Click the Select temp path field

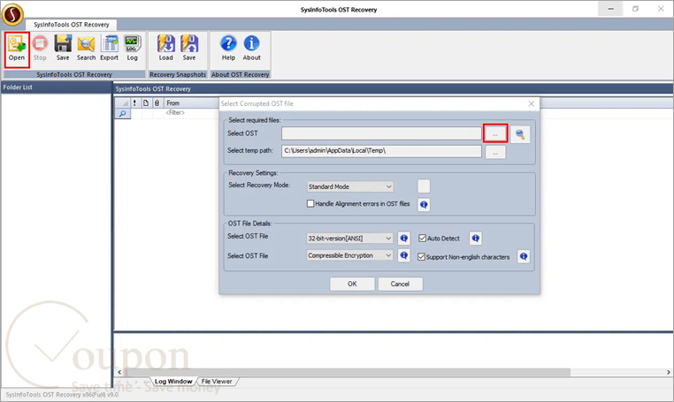[x=381, y=151]
